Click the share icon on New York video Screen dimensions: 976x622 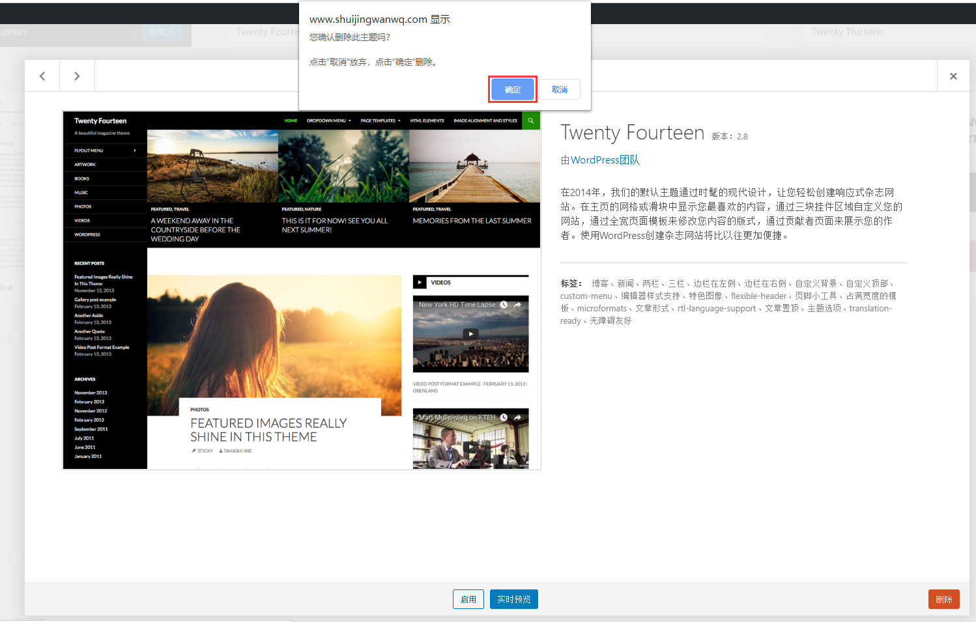(517, 305)
